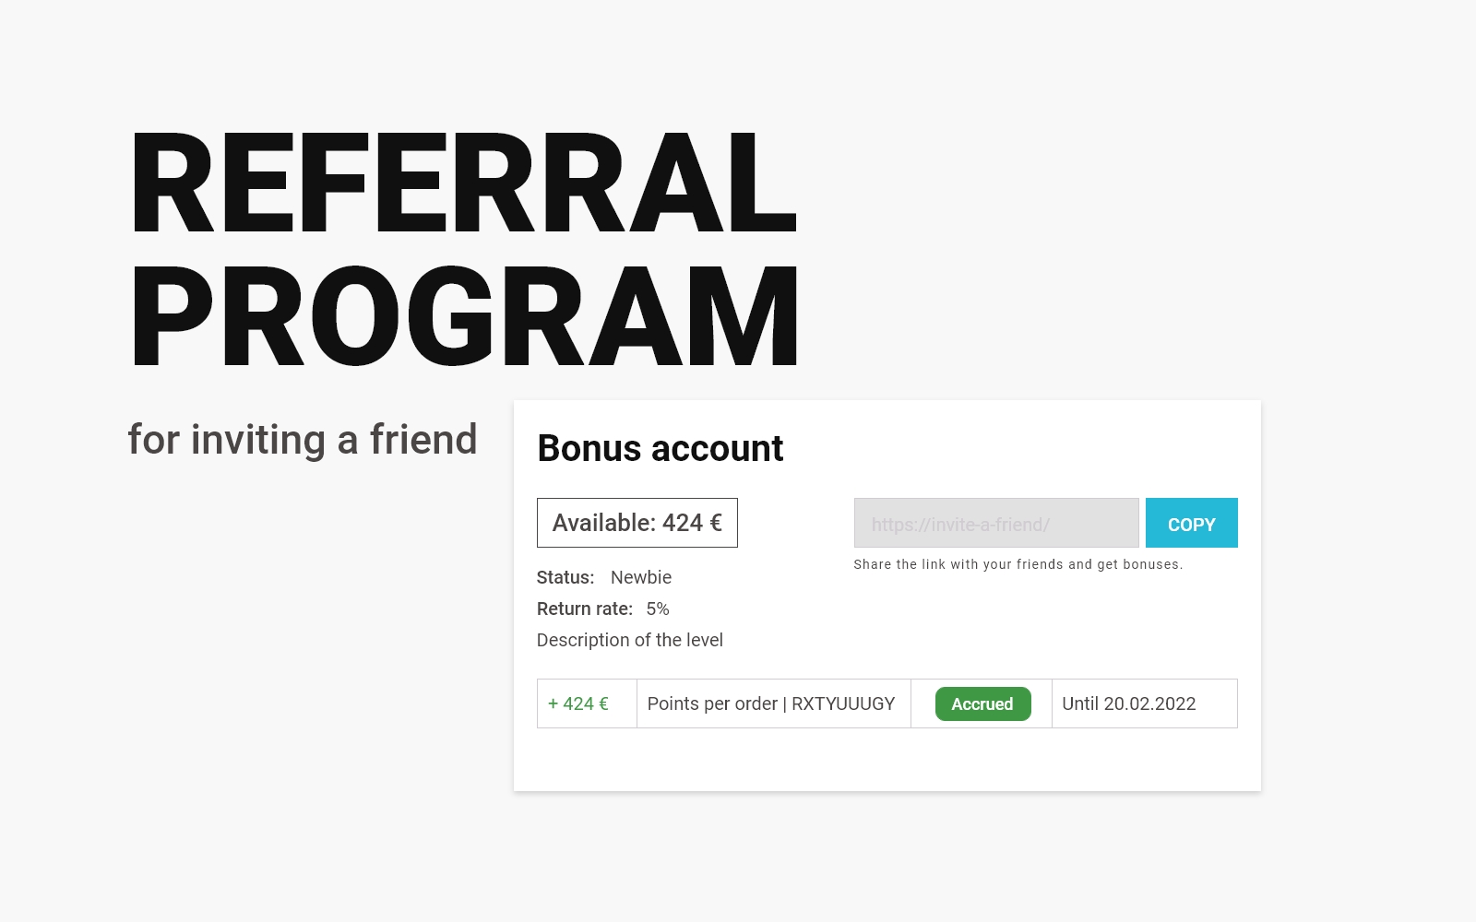This screenshot has width=1476, height=922.
Task: Click the 20.02.2022 date text
Action: (x=1149, y=703)
